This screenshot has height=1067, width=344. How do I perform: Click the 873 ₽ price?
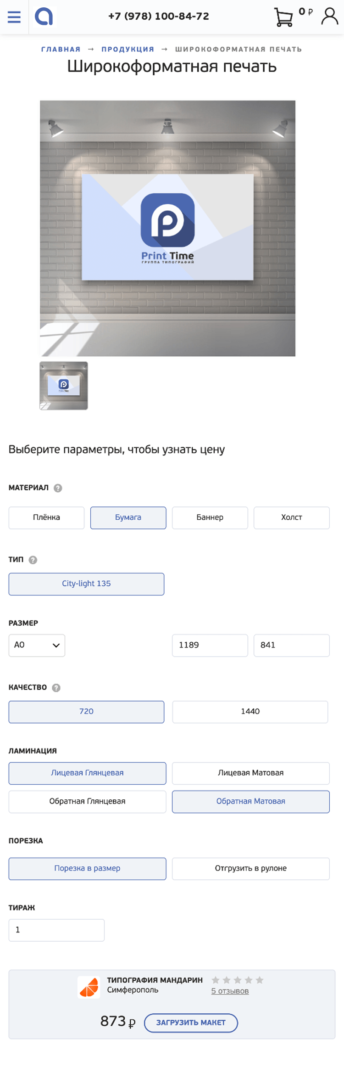[x=118, y=1022]
